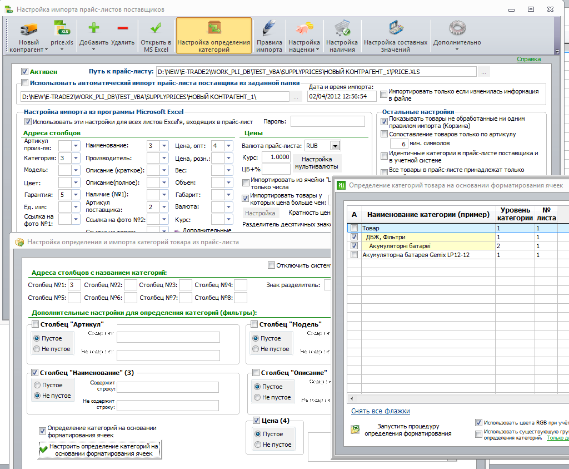Click the Пароль input field
The height and width of the screenshot is (469, 569).
(x=328, y=121)
